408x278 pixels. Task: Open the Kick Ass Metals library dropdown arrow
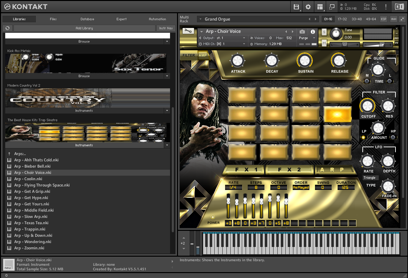(167, 76)
